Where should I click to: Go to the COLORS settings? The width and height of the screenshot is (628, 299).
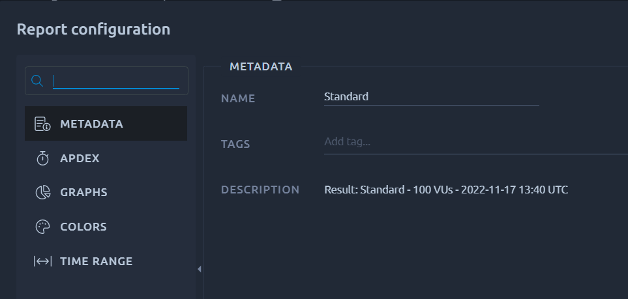[x=106, y=227]
